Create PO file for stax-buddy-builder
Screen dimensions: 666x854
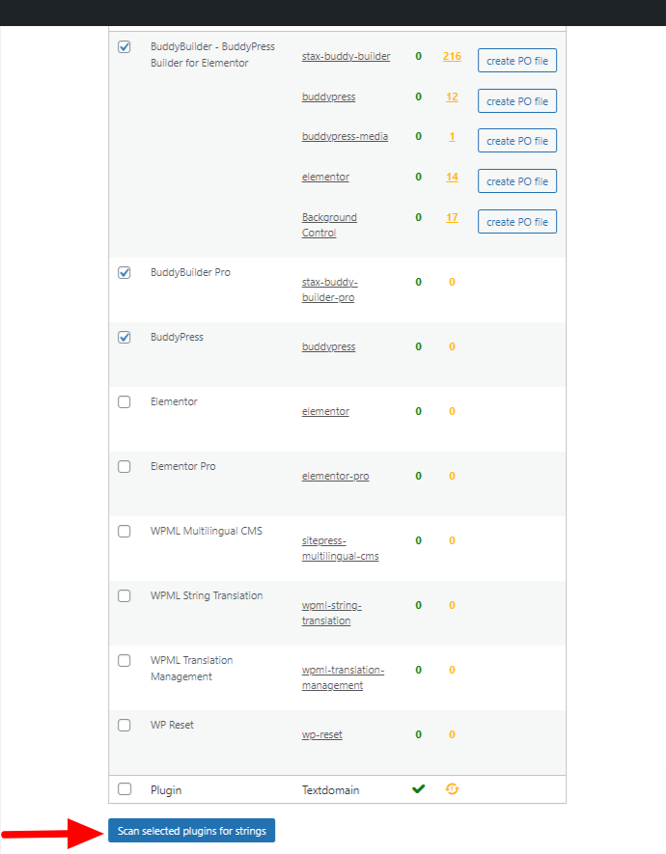(x=517, y=61)
